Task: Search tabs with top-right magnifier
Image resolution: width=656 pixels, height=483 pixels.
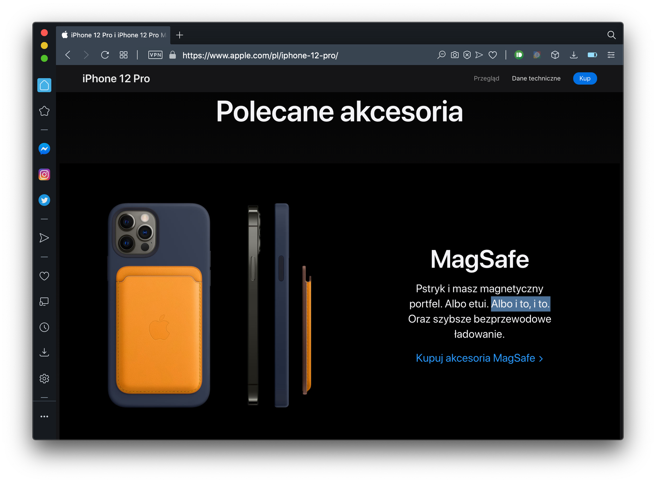Action: pos(611,35)
